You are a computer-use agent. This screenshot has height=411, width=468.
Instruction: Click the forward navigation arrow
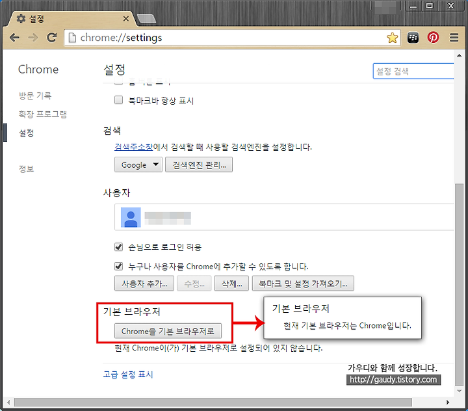[x=33, y=38]
